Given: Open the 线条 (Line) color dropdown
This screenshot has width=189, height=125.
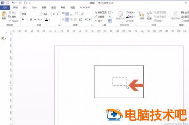Looking at the screenshot, I should 131,17.
